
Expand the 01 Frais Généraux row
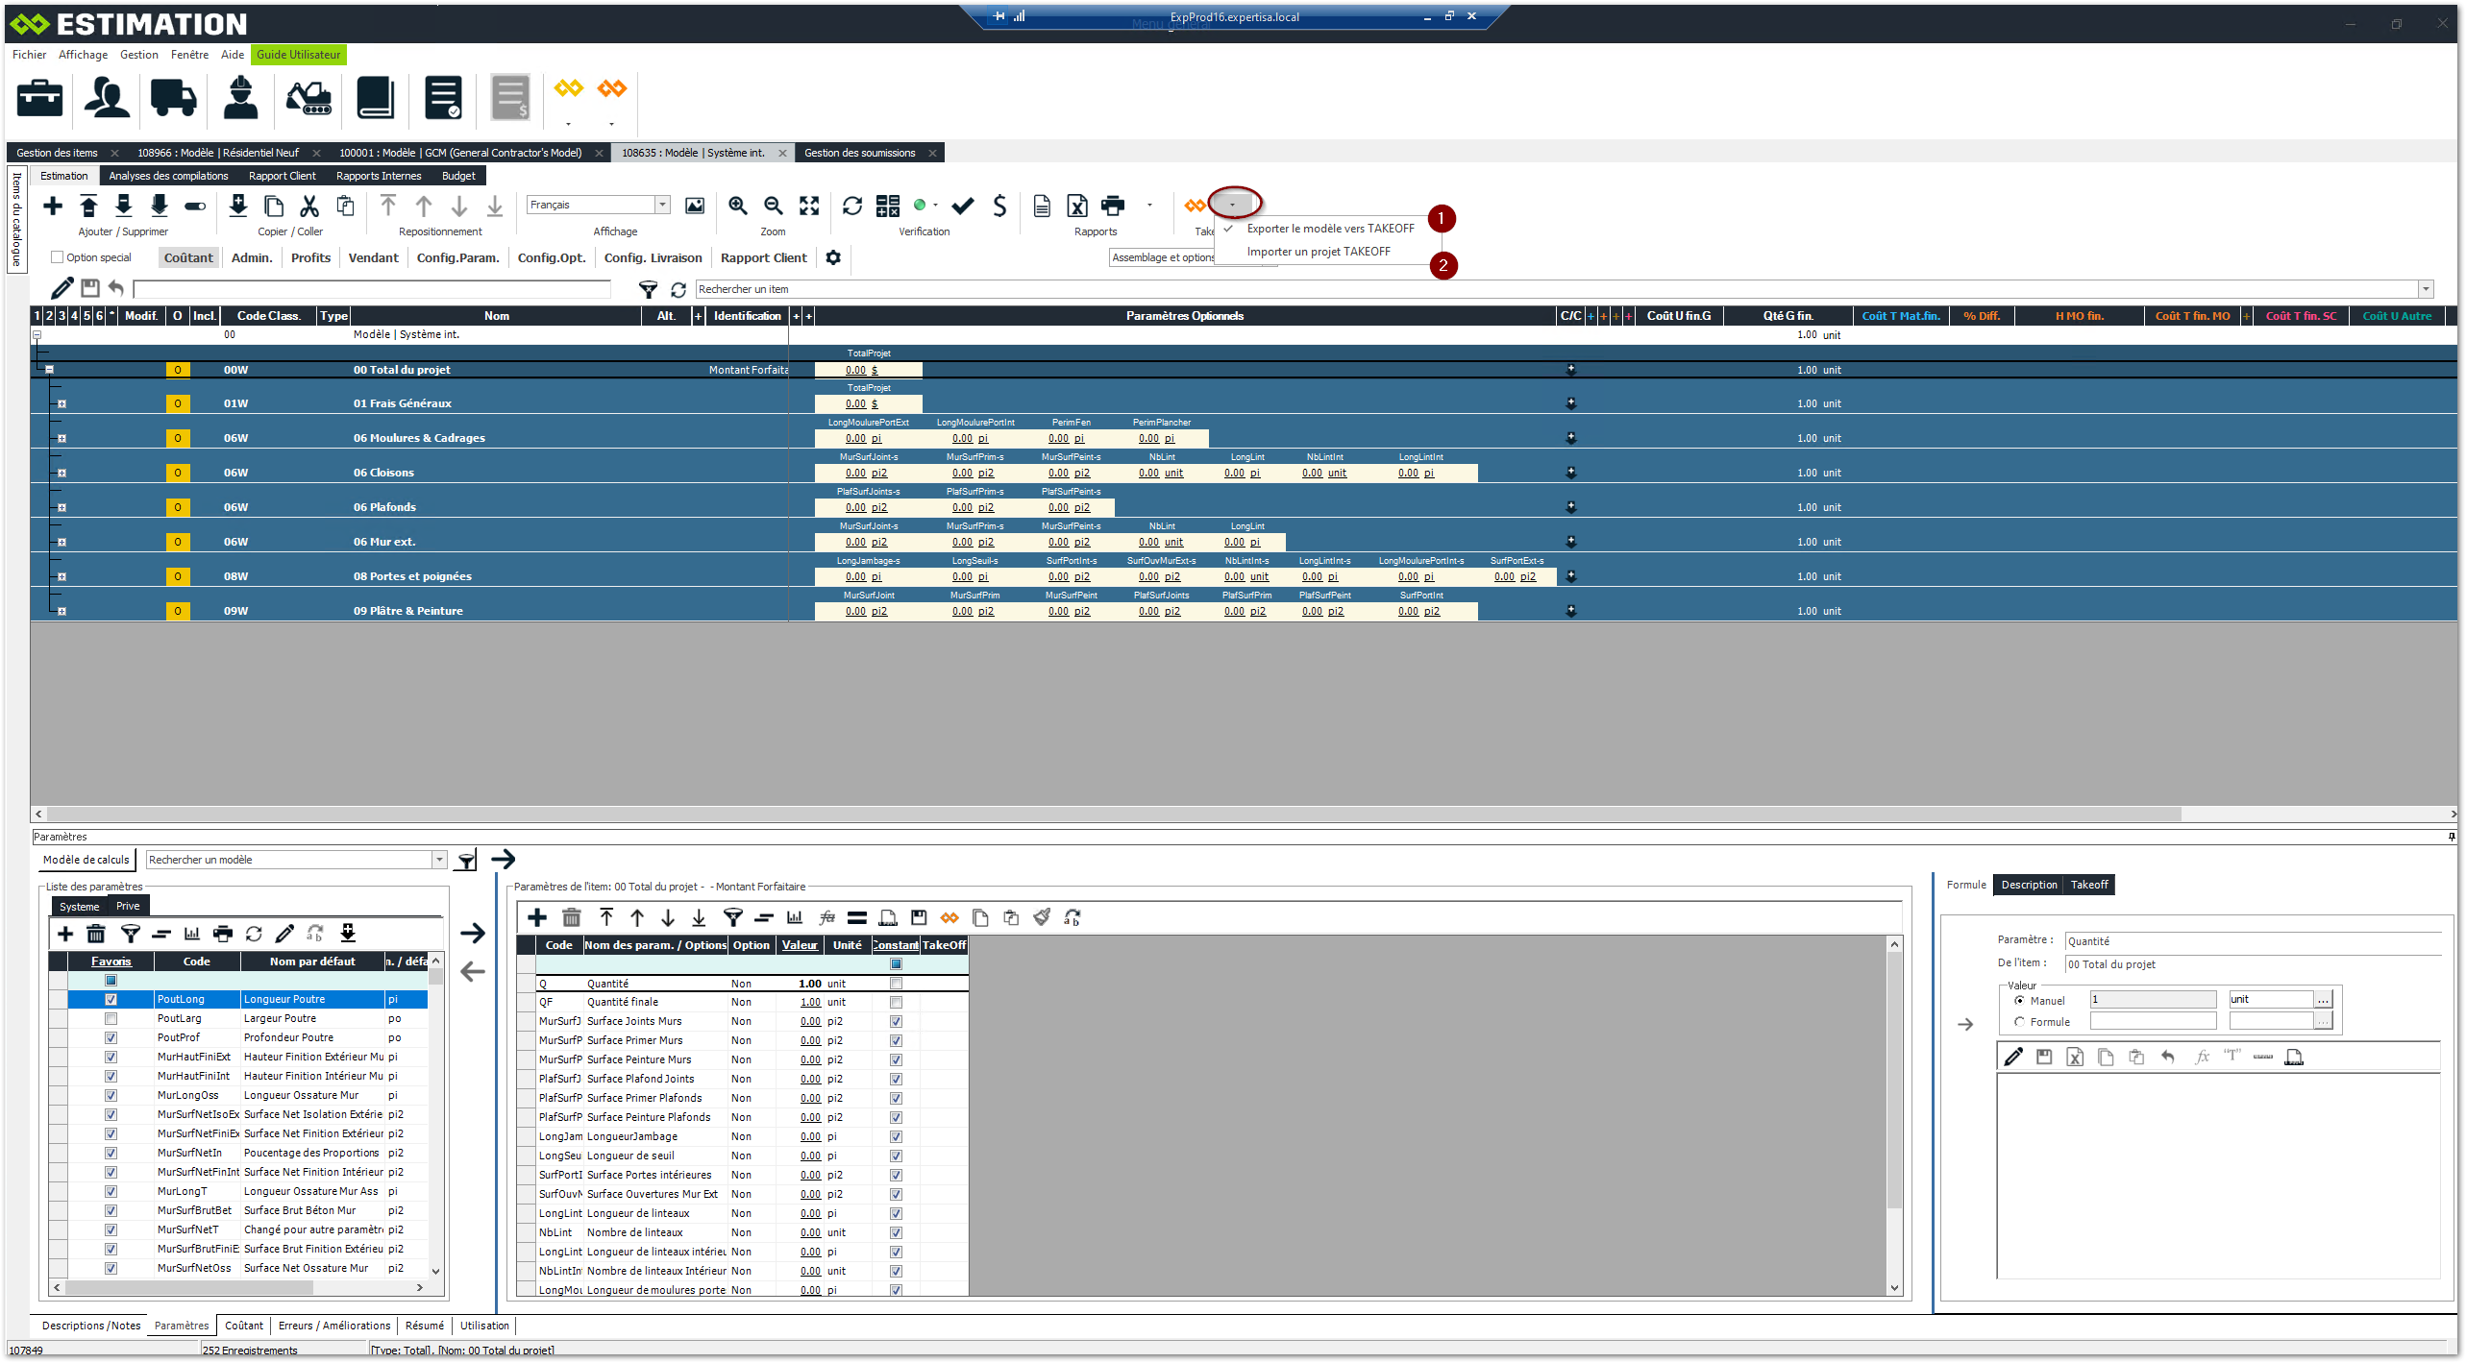[62, 403]
